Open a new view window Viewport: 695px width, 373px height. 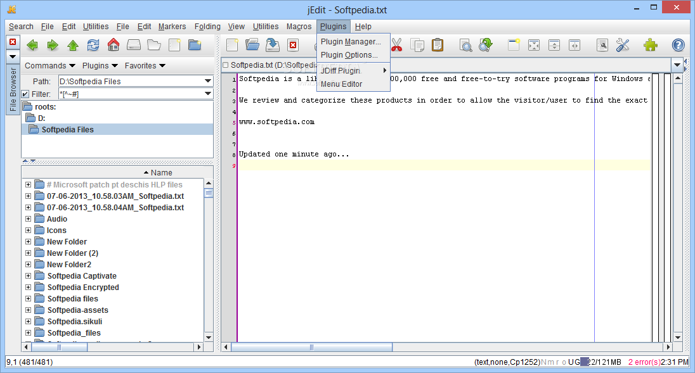[514, 45]
